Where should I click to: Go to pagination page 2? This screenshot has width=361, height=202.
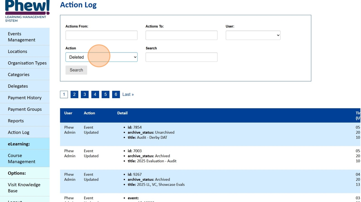point(74,94)
